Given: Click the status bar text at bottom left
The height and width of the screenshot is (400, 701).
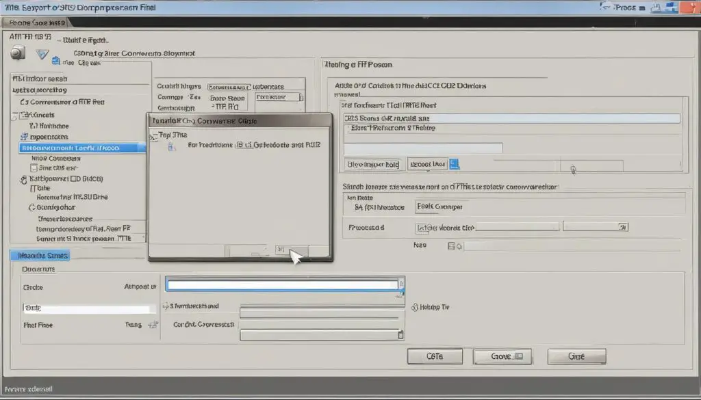Looking at the screenshot, I should pos(29,389).
